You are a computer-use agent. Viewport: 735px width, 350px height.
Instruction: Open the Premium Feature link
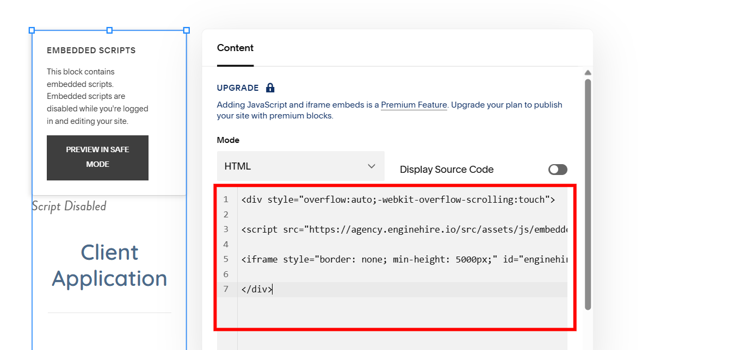click(x=413, y=105)
